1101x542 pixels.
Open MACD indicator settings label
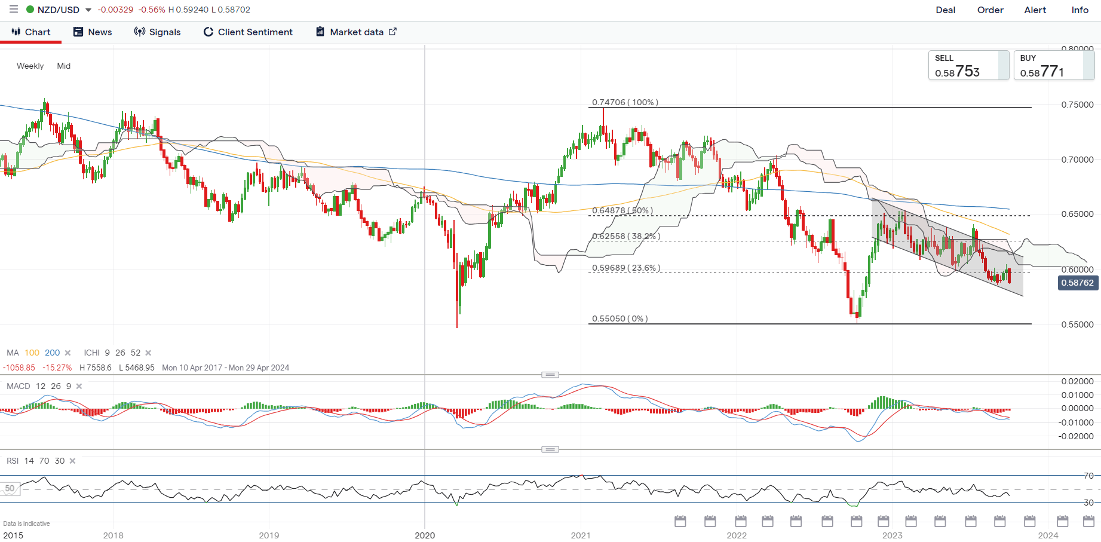(19, 387)
